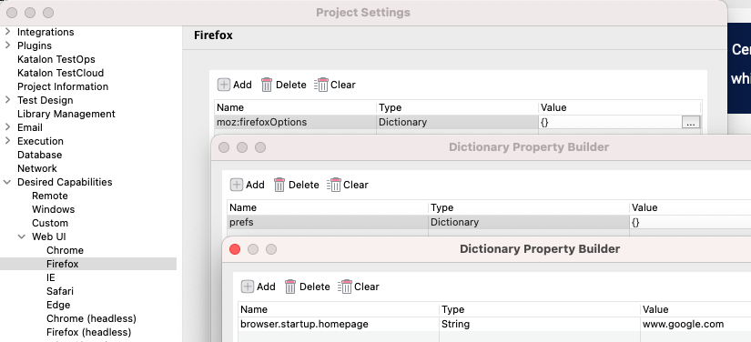The height and width of the screenshot is (342, 751).
Task: Click Value header in front Dictionary Property Builder
Action: coord(695,309)
